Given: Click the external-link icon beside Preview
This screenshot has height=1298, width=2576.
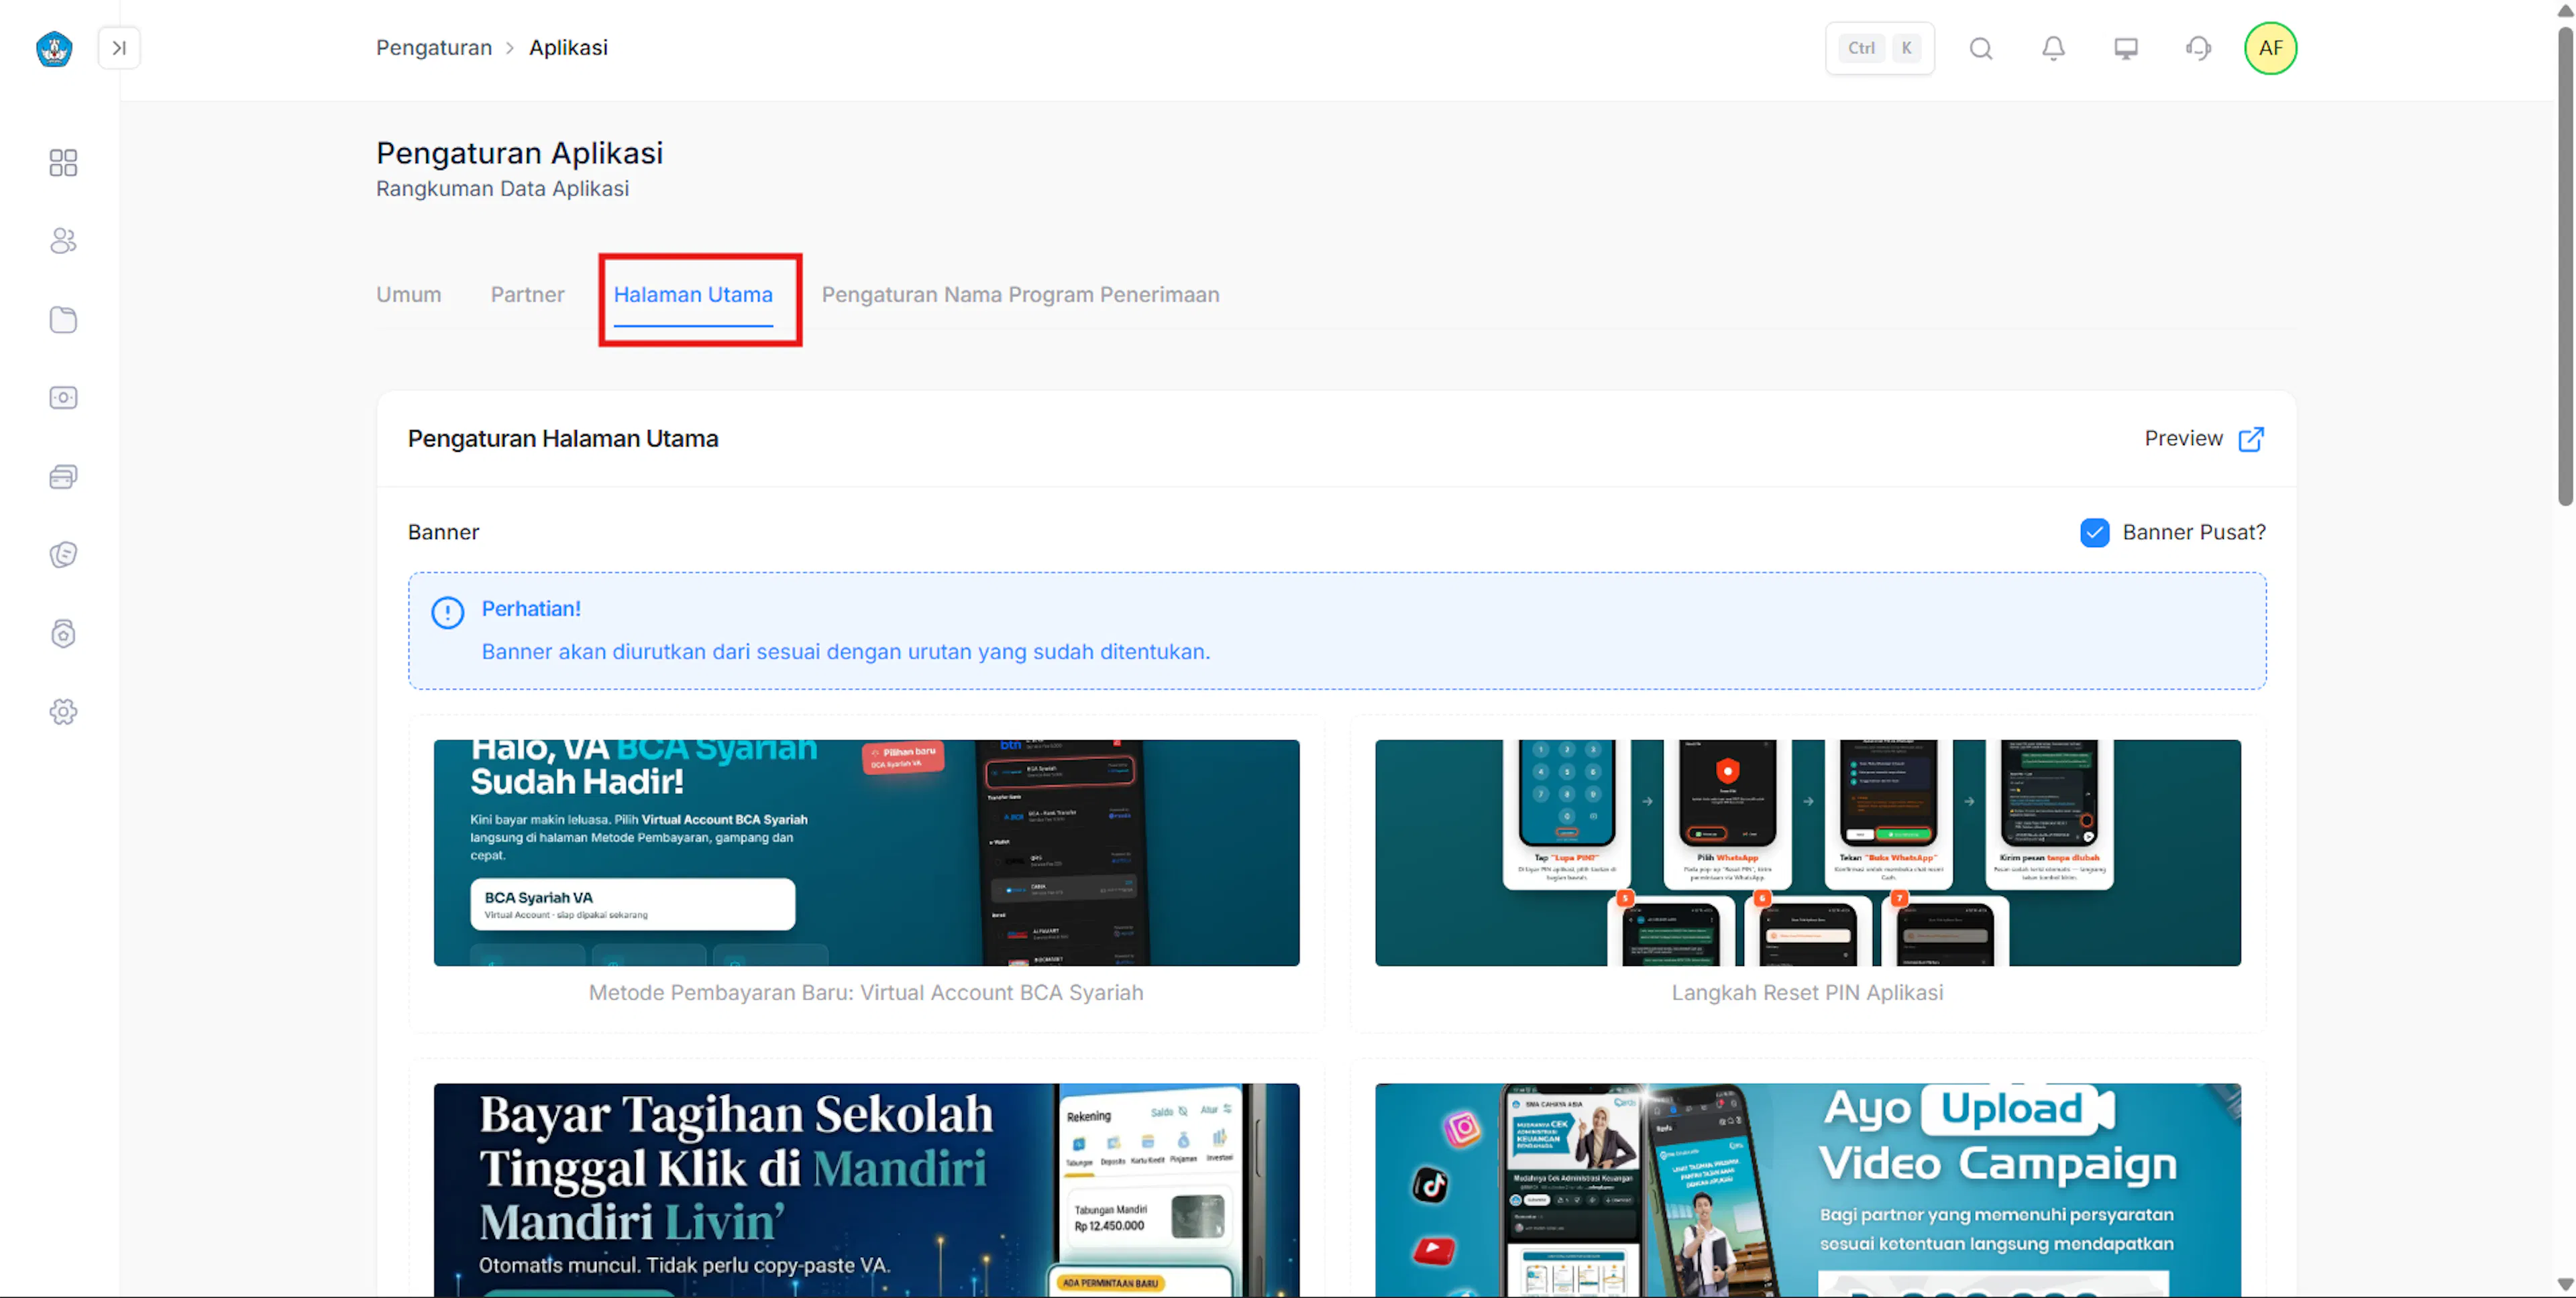Looking at the screenshot, I should click(2251, 438).
